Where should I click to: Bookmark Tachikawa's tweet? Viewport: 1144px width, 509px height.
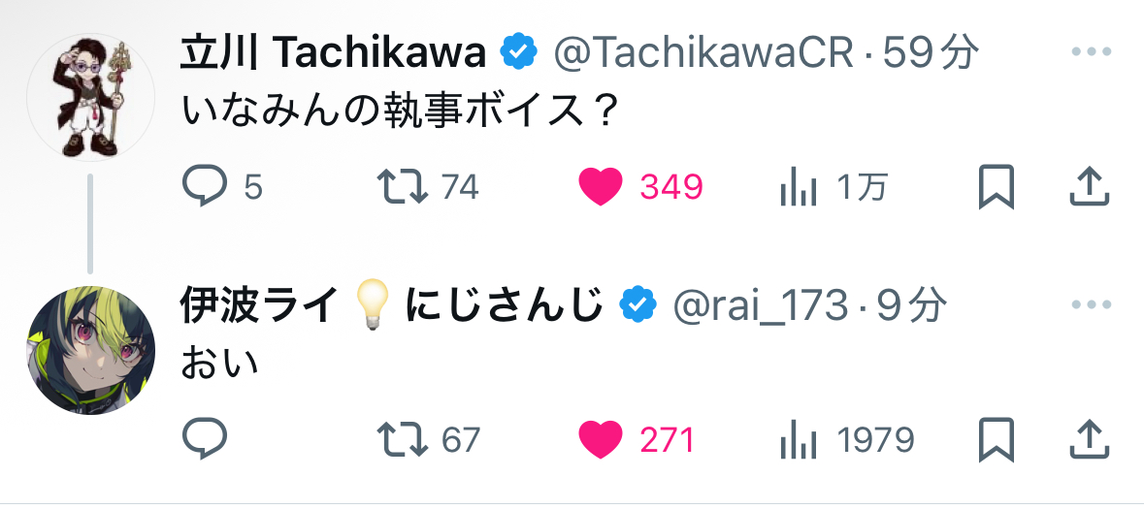point(997,186)
